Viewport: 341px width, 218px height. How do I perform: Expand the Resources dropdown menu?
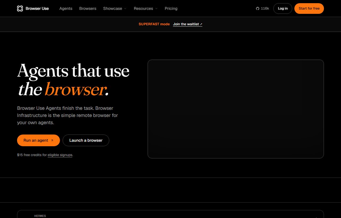146,9
